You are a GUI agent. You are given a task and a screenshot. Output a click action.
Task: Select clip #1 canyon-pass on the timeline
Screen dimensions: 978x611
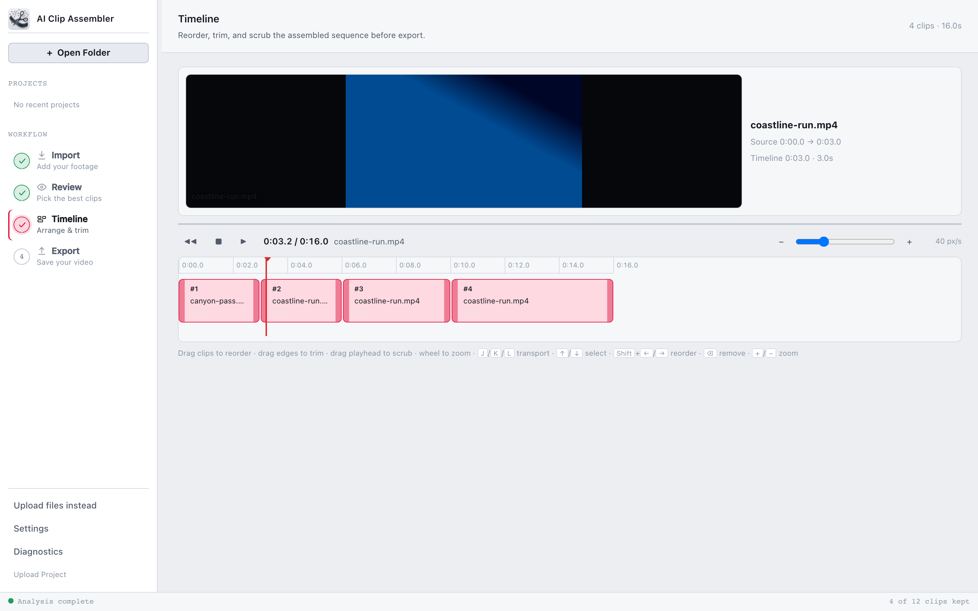219,301
